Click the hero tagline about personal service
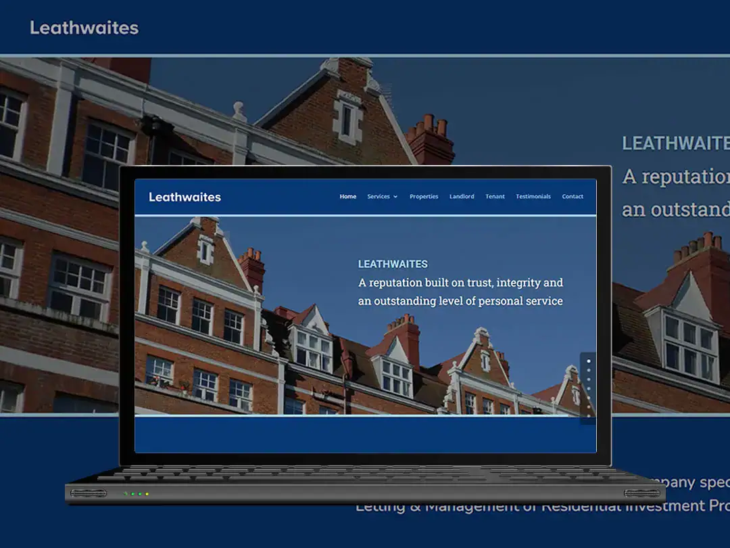The width and height of the screenshot is (730, 548). pyautogui.click(x=462, y=292)
